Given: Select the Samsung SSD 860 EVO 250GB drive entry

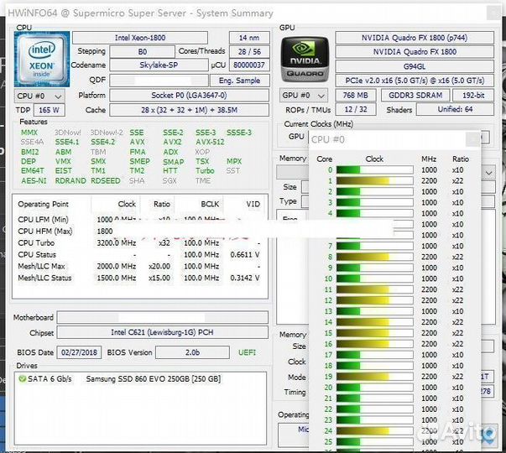Looking at the screenshot, I should [x=154, y=379].
